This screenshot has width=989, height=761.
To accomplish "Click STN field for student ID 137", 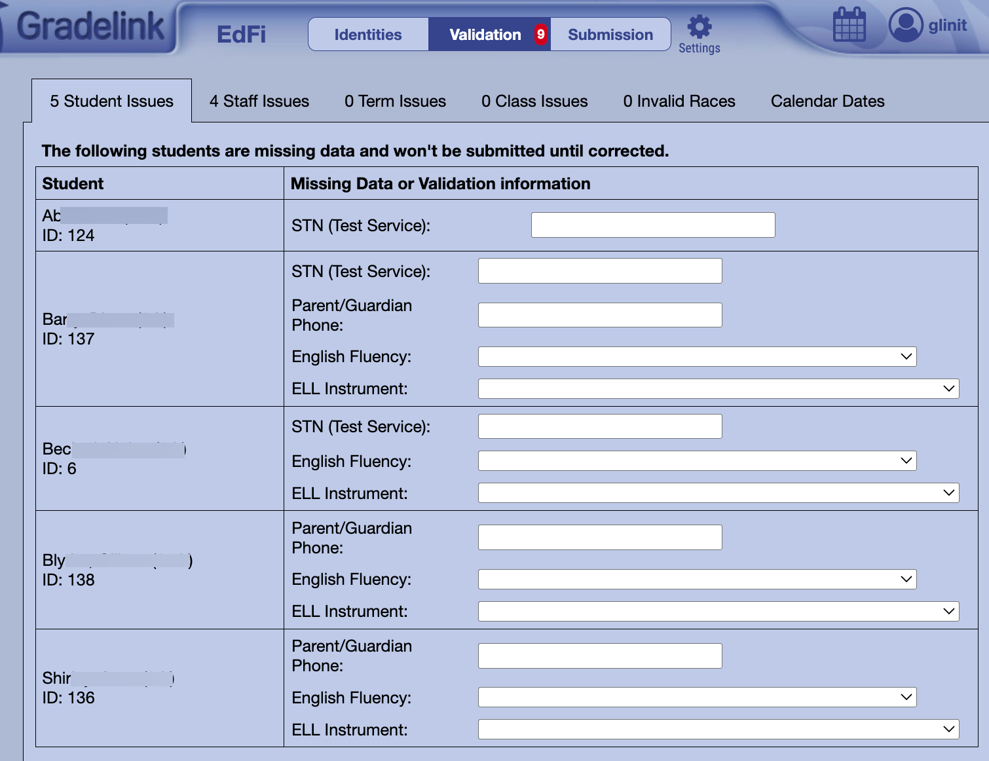I will (x=600, y=270).
